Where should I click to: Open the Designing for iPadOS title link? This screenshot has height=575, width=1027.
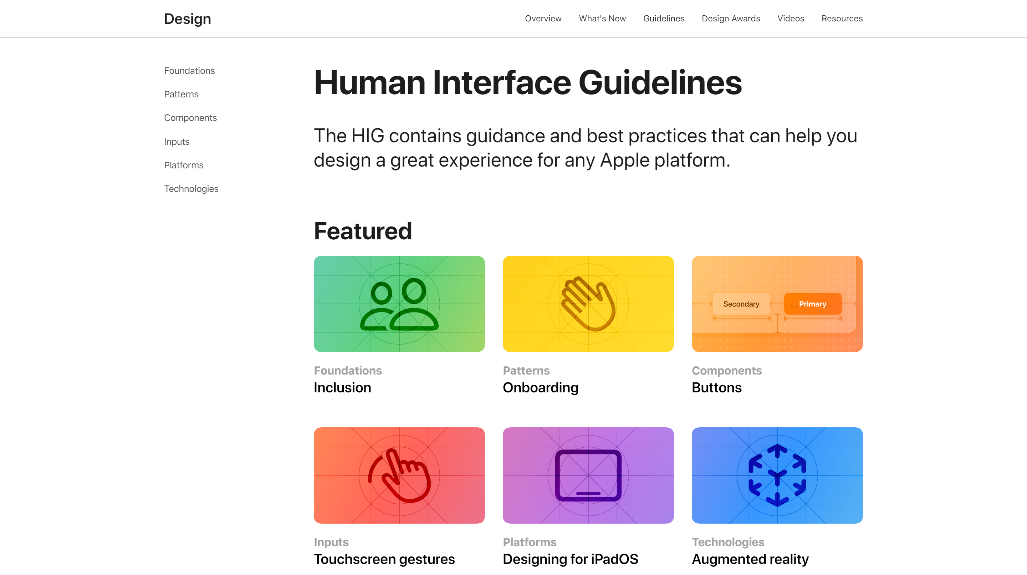(570, 559)
